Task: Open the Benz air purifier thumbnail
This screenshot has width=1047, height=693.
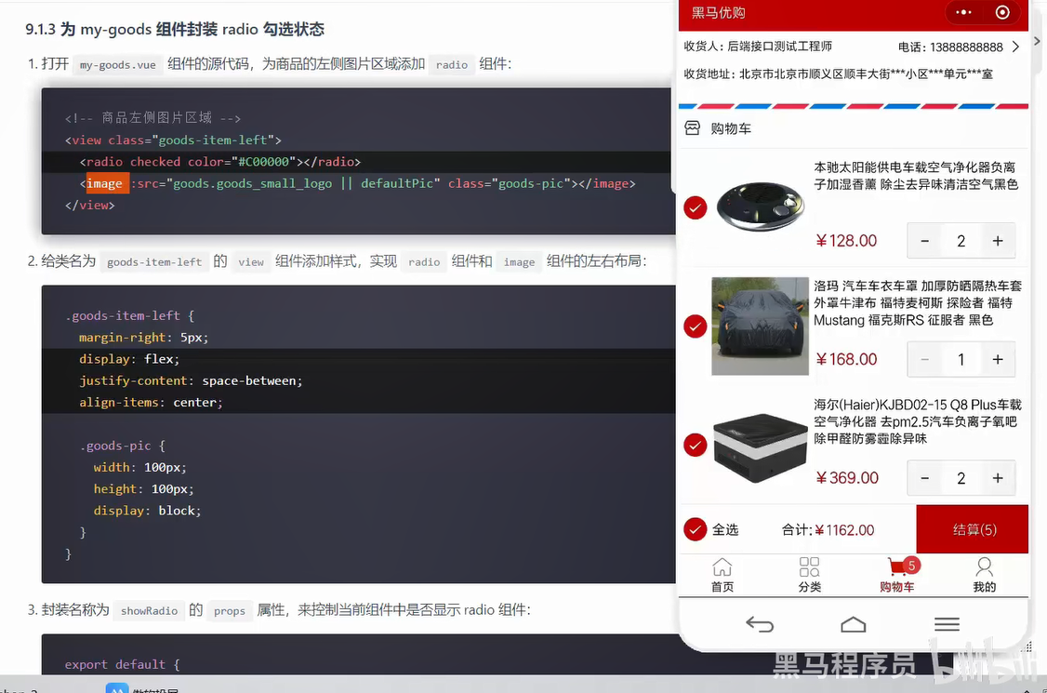Action: click(x=760, y=207)
